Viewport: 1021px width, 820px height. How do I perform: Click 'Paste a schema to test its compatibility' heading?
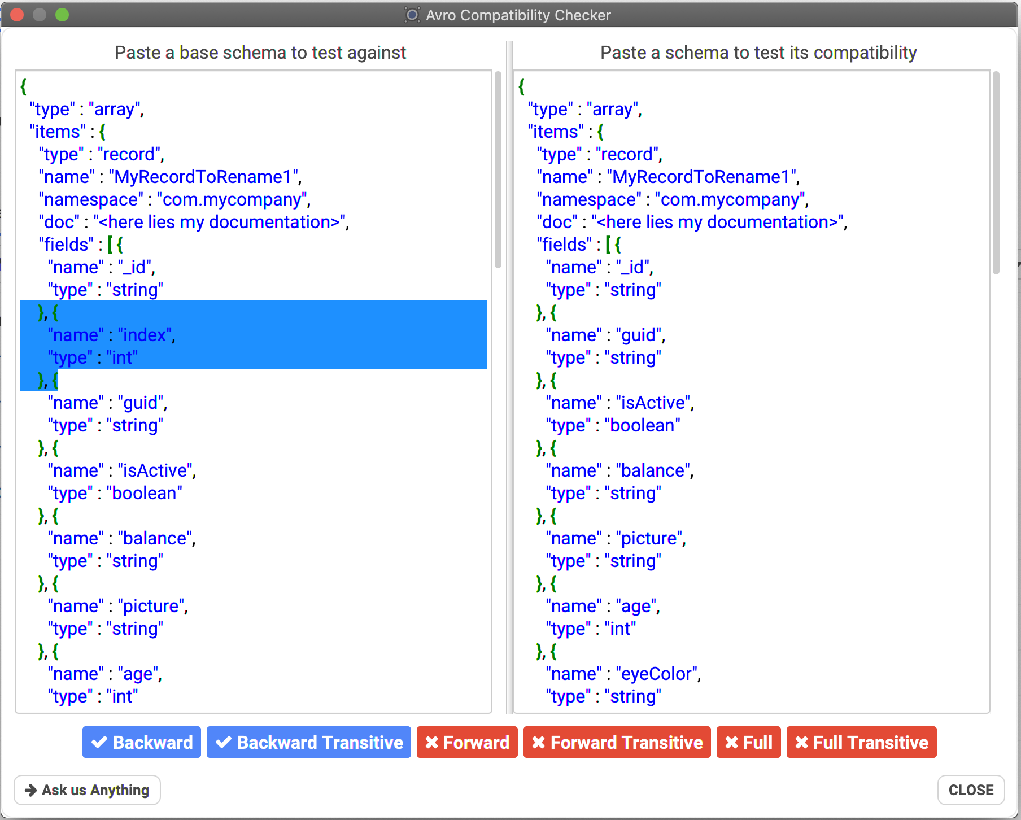(x=758, y=53)
